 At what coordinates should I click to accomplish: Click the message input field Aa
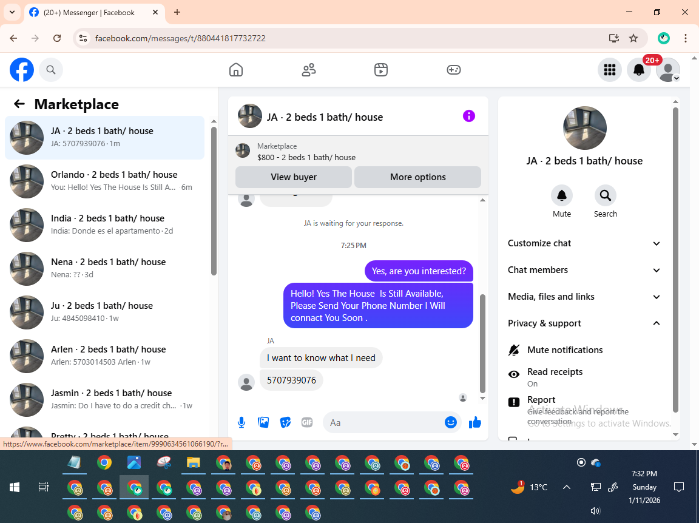383,422
